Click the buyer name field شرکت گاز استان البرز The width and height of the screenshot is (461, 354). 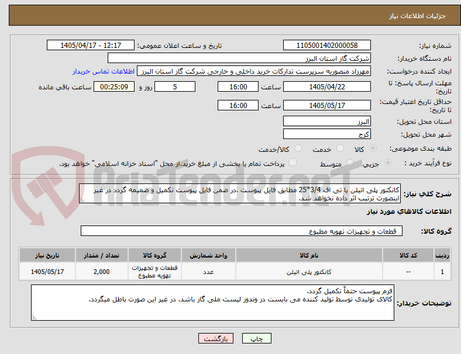(239, 58)
